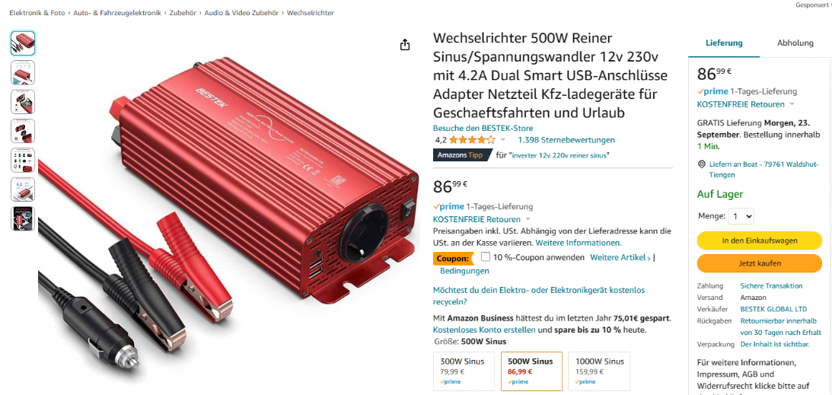Screen dimensions: 832x395
Task: Choose the 300W Sinus size option
Action: 464,371
